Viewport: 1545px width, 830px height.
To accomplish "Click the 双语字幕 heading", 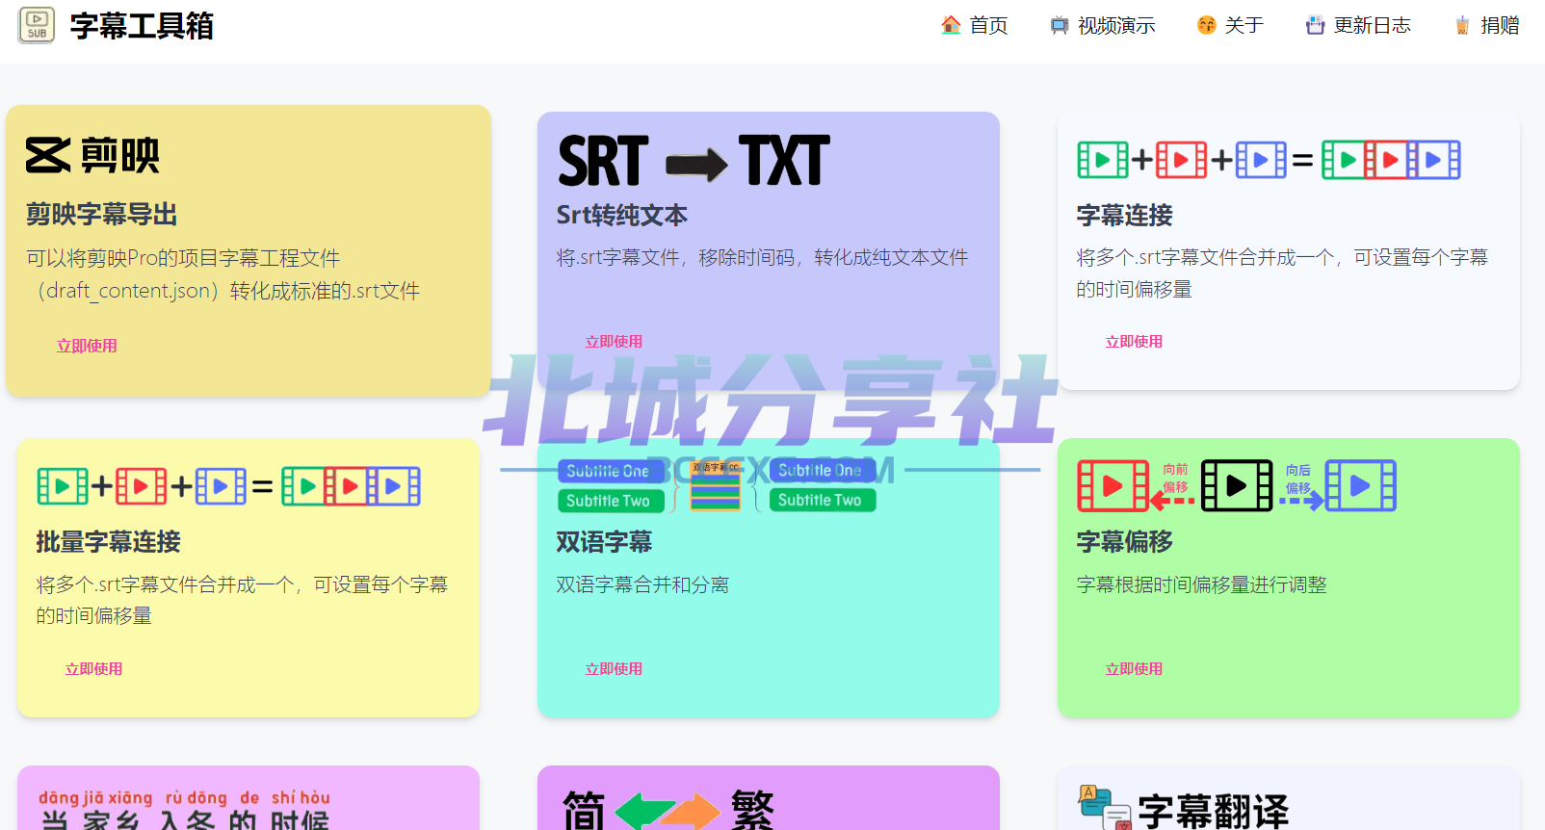I will pos(605,541).
